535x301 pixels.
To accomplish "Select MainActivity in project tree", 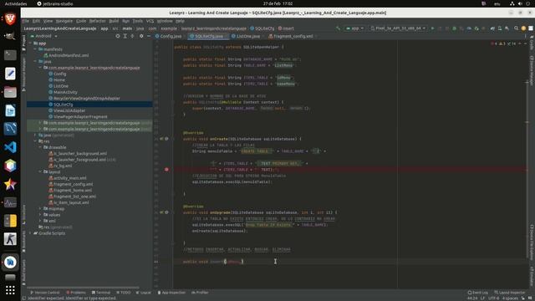I will pos(65,92).
